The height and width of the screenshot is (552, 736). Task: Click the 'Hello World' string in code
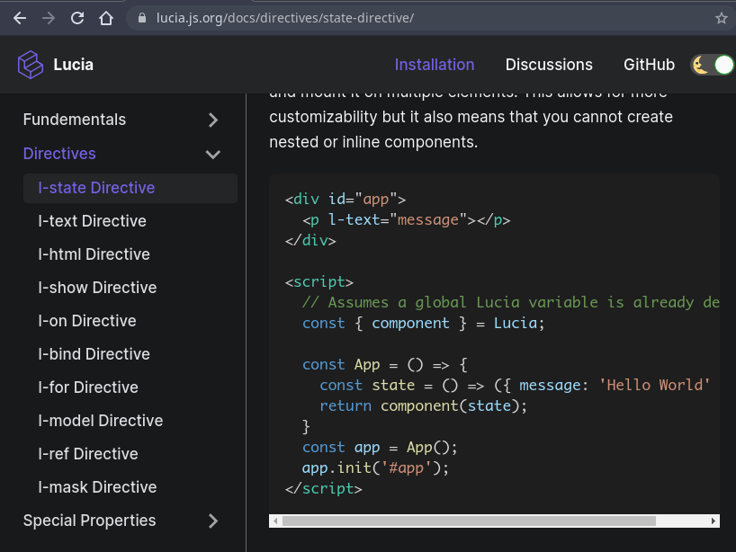[x=655, y=385]
